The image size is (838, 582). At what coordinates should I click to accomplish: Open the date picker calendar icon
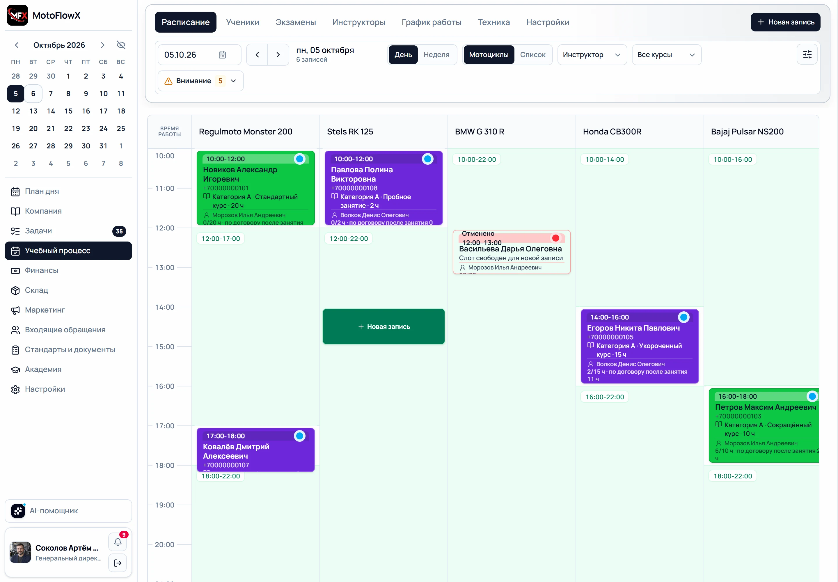(222, 55)
